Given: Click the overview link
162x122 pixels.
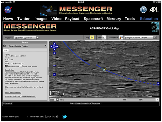Looking at the screenshot, I should 97,104.
